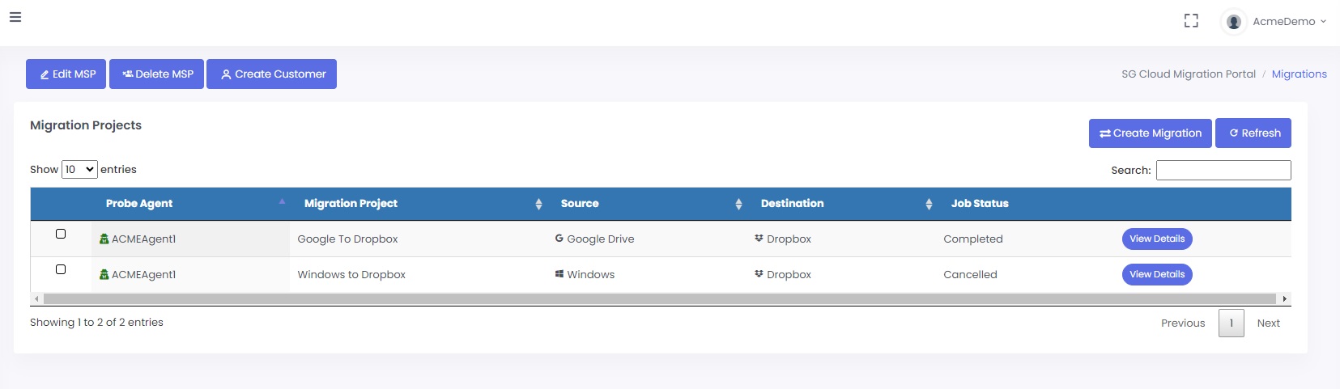Go to pagination page 1
Viewport: 1340px width, 389px height.
tap(1231, 323)
